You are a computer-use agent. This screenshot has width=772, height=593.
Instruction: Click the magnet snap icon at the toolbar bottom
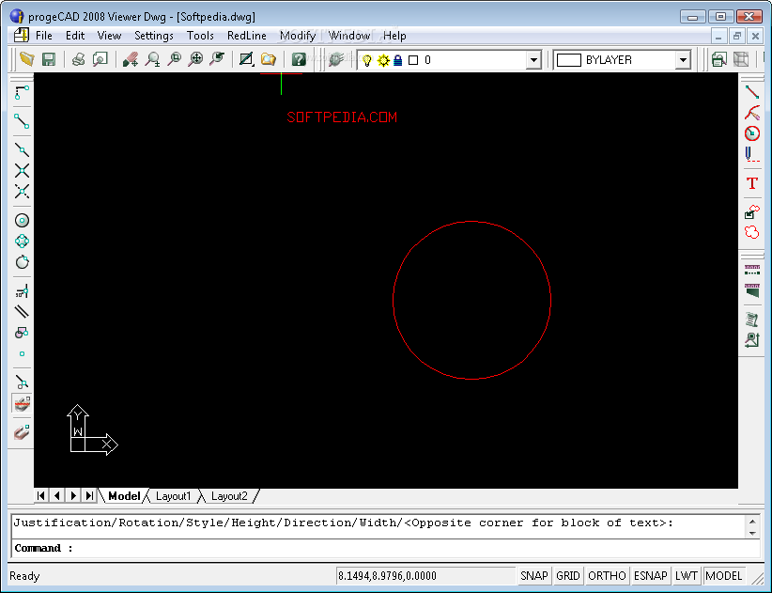point(22,432)
